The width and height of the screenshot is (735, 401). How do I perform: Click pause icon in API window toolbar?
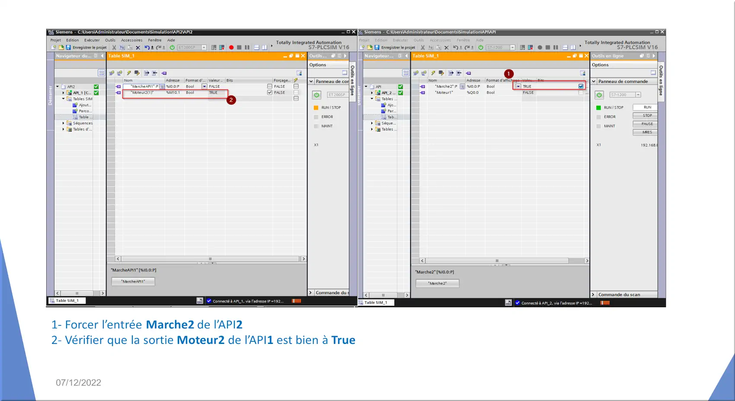tap(556, 48)
